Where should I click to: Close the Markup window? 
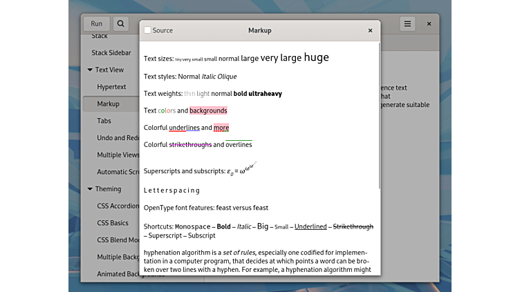tap(370, 30)
